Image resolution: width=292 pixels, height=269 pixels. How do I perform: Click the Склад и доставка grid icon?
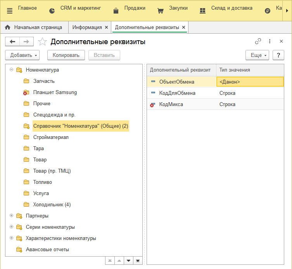coord(202,11)
